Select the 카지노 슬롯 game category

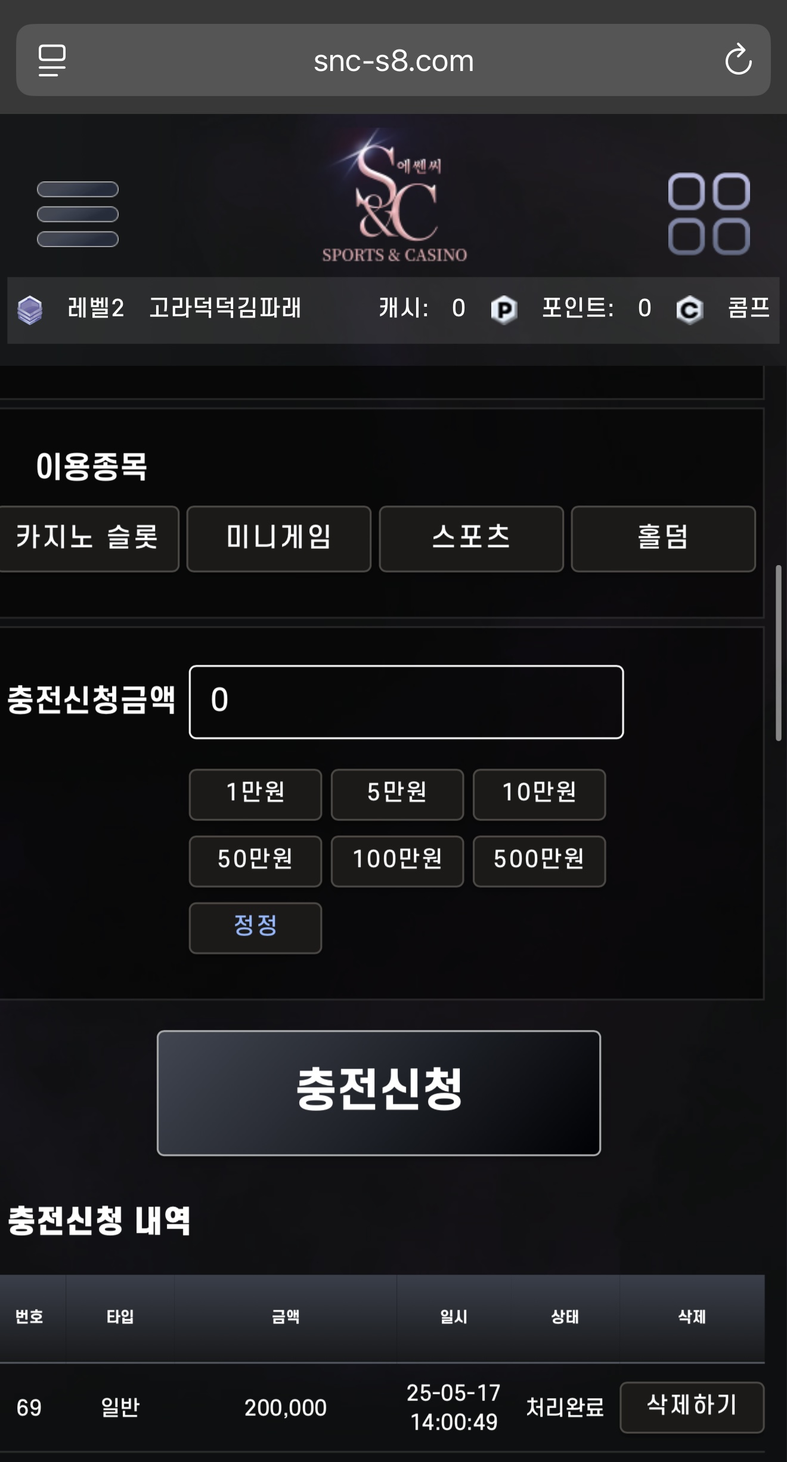[88, 539]
